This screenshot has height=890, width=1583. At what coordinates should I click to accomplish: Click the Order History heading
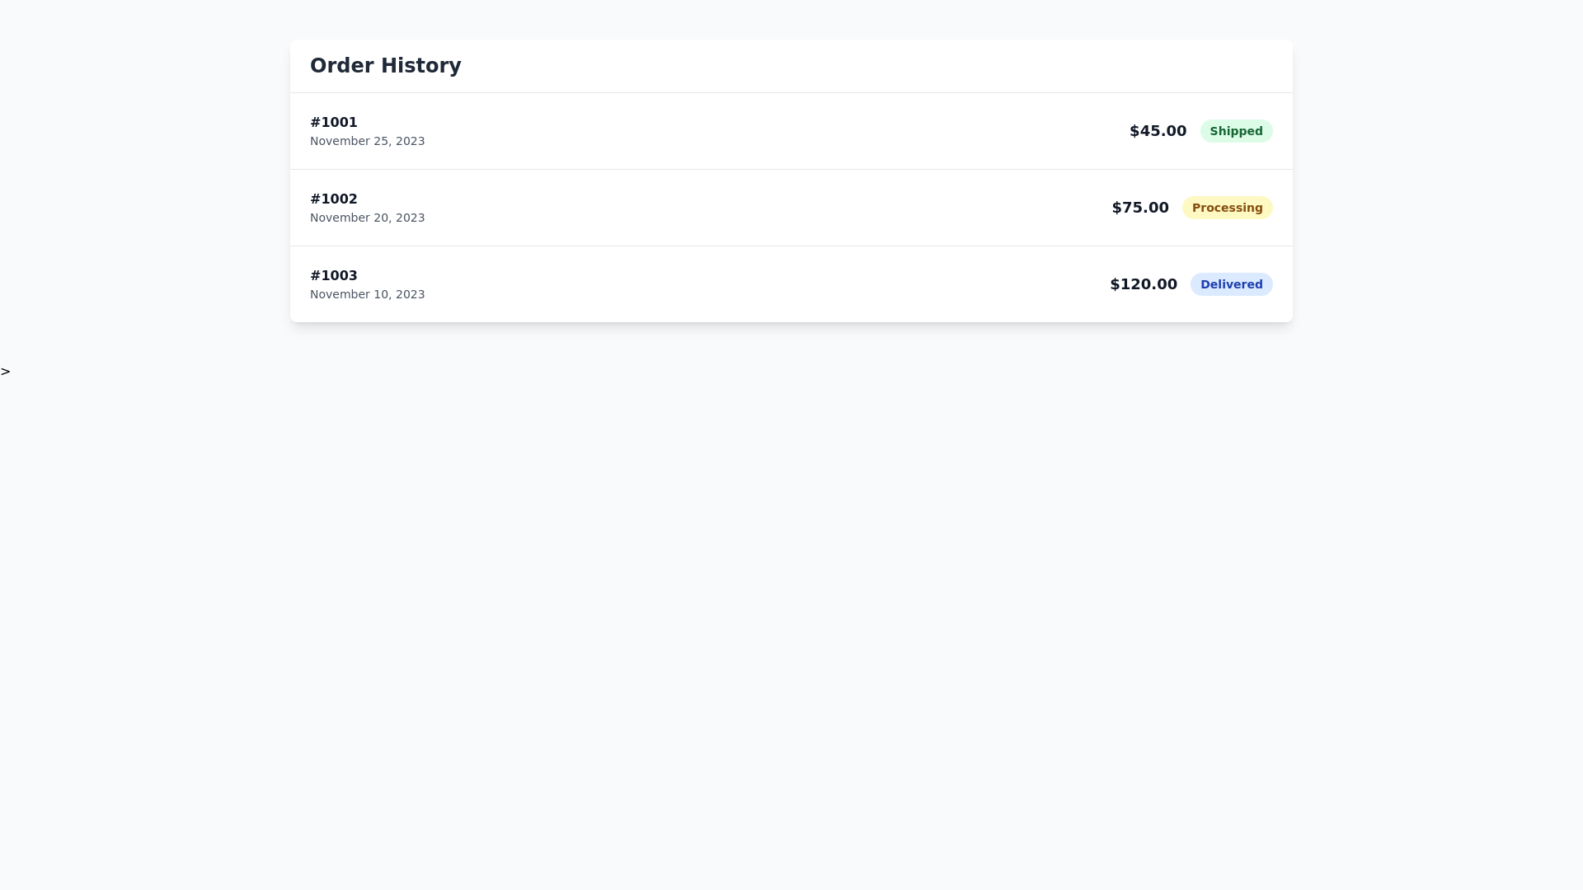pyautogui.click(x=385, y=66)
